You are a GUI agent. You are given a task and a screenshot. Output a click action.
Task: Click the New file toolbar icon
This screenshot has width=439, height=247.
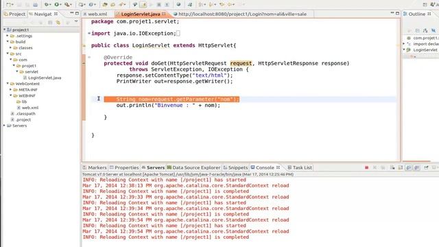pos(8,5)
